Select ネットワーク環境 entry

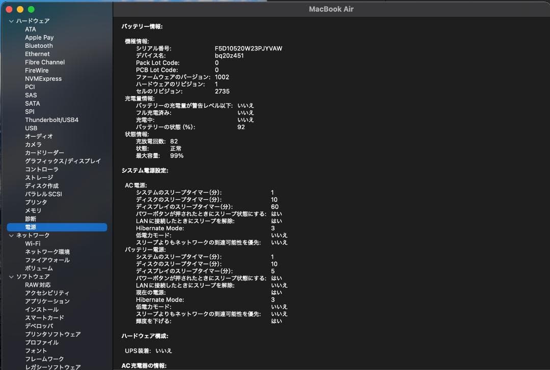(47, 252)
